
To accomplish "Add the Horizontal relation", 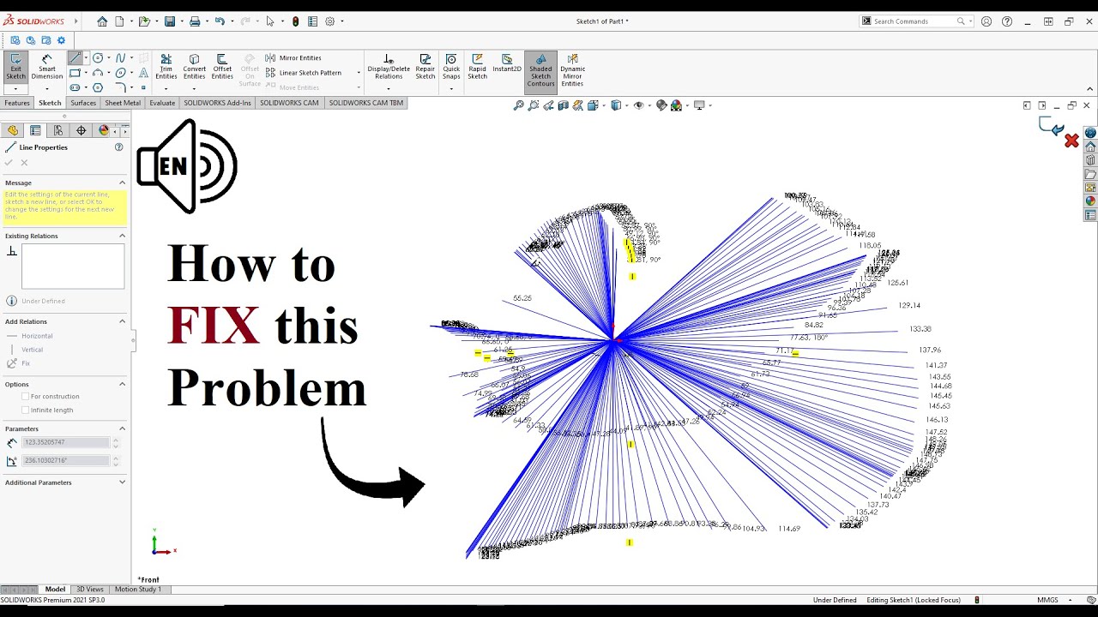I will tap(30, 336).
